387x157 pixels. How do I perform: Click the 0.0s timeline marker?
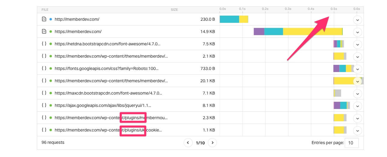coord(223,9)
